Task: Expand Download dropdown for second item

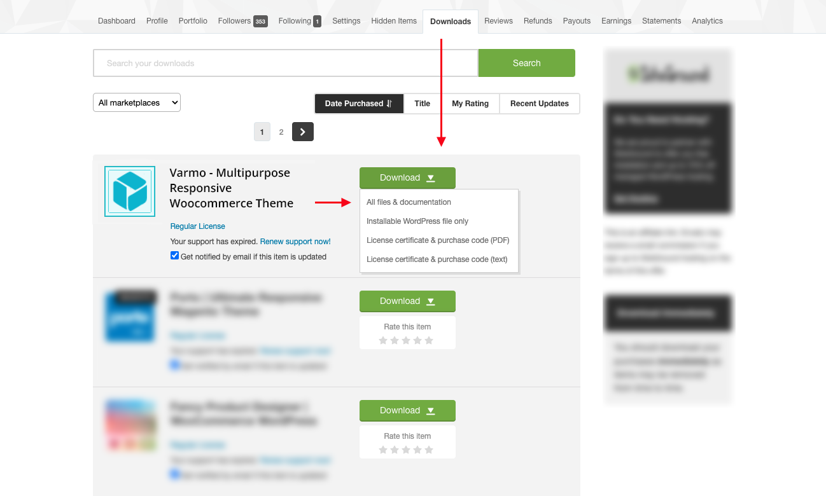Action: click(407, 301)
